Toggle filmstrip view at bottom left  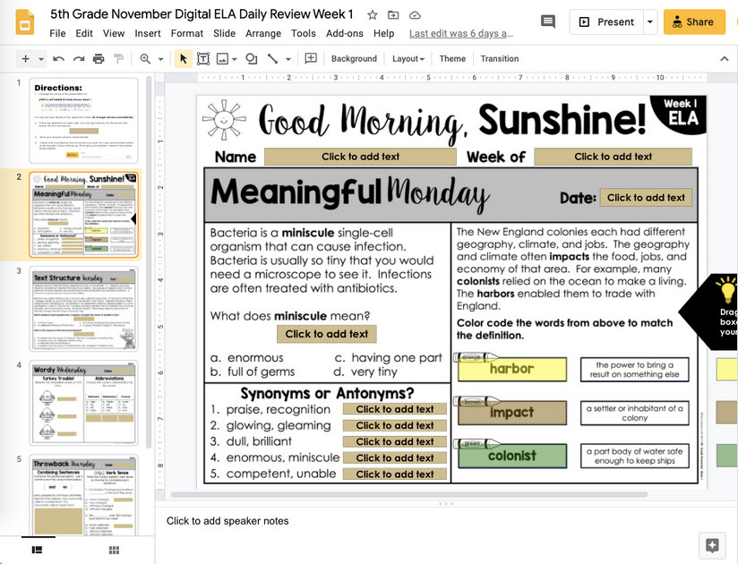pos(36,548)
